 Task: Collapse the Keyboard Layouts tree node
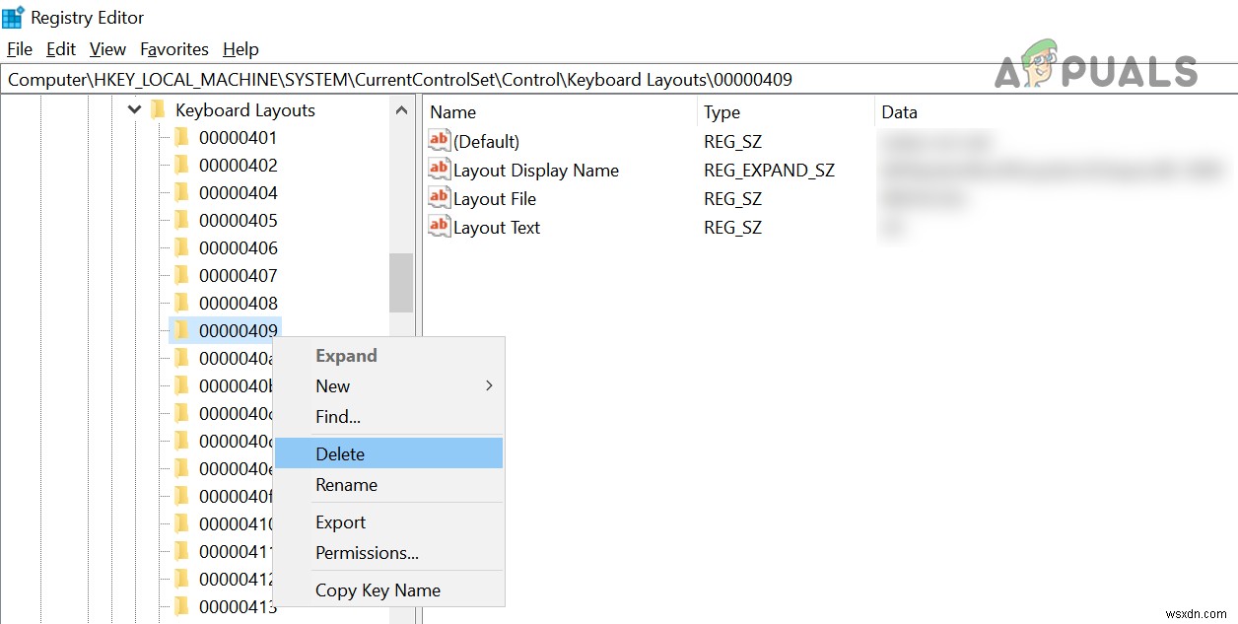pos(135,110)
